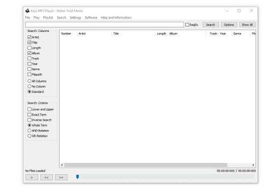Open the Settings menu
The height and width of the screenshot is (191, 280).
pyautogui.click(x=75, y=17)
